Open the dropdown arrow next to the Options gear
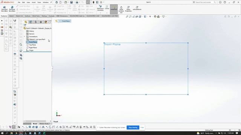Screen dimensions: 241x135 coord(104,2)
